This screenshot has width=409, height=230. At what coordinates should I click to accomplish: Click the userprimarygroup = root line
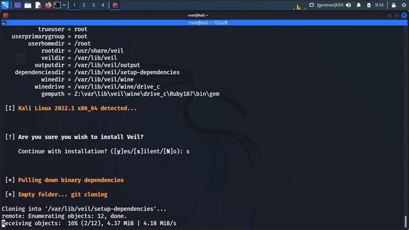point(49,36)
